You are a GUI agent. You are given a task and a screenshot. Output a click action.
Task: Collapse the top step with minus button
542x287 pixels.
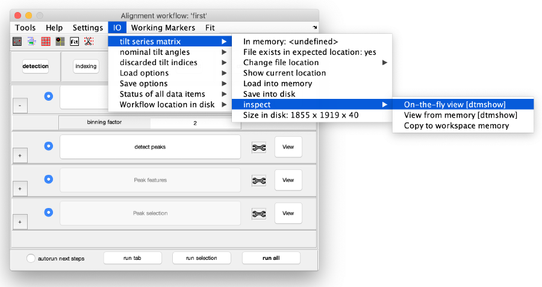click(x=19, y=105)
